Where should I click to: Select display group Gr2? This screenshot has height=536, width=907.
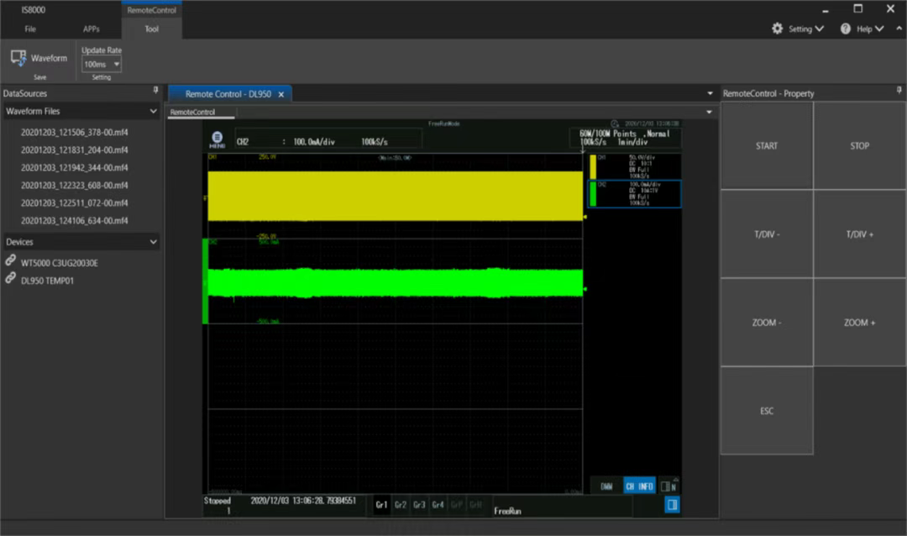coord(401,505)
